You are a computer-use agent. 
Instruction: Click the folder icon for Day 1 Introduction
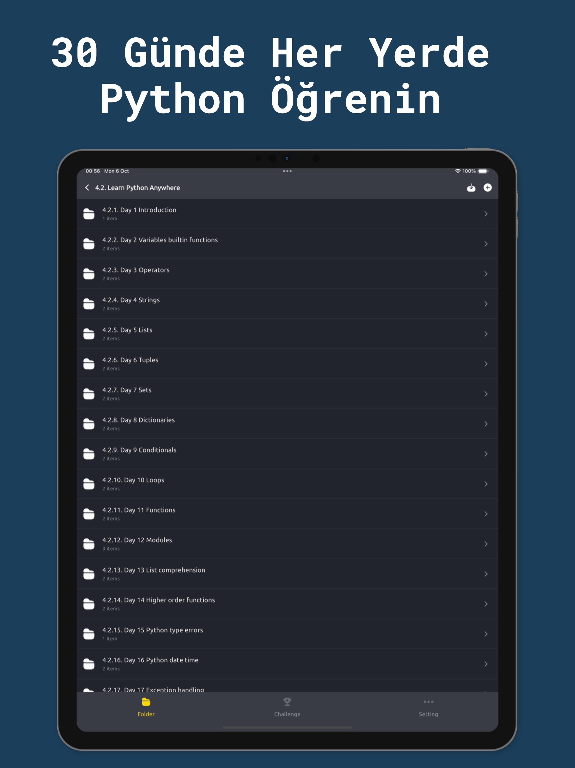89,214
